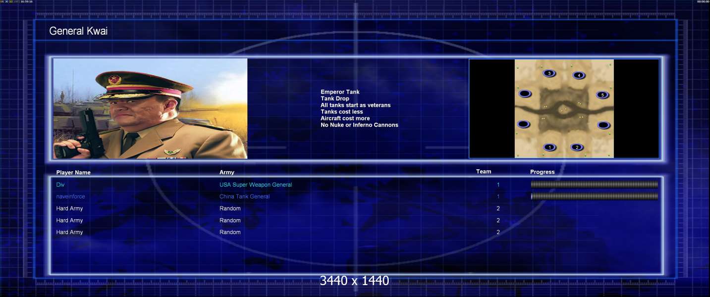Select player name 'naveinforce' in the list

pos(70,197)
